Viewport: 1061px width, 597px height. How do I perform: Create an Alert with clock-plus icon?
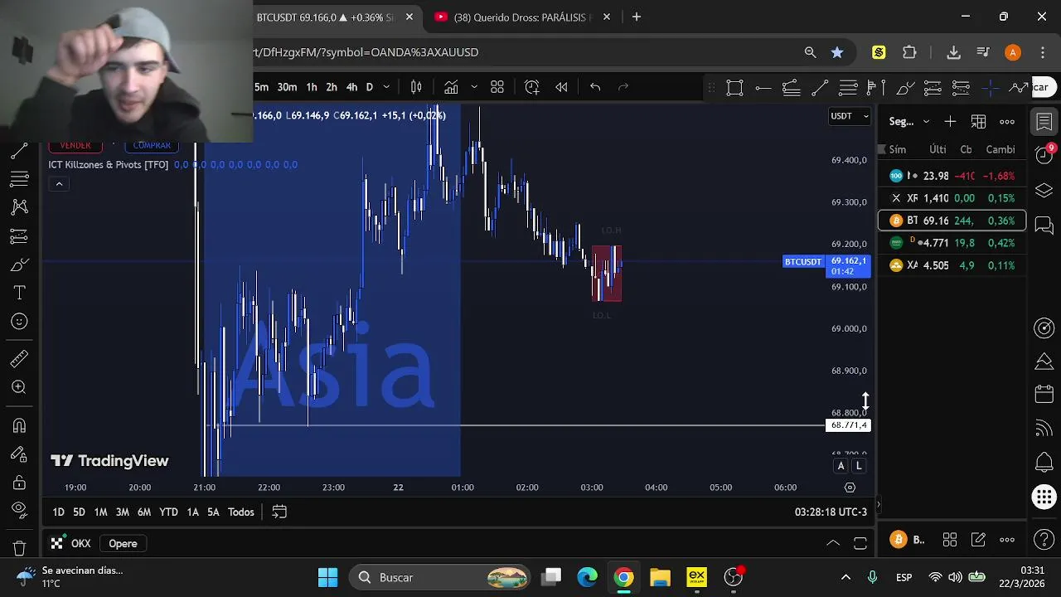pyautogui.click(x=532, y=87)
